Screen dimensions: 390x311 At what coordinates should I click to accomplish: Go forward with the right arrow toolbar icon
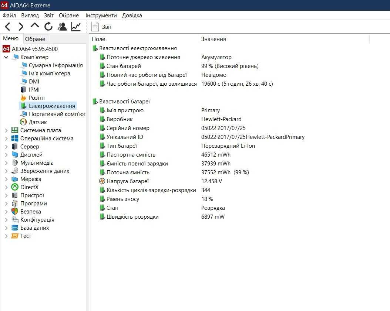click(x=21, y=27)
